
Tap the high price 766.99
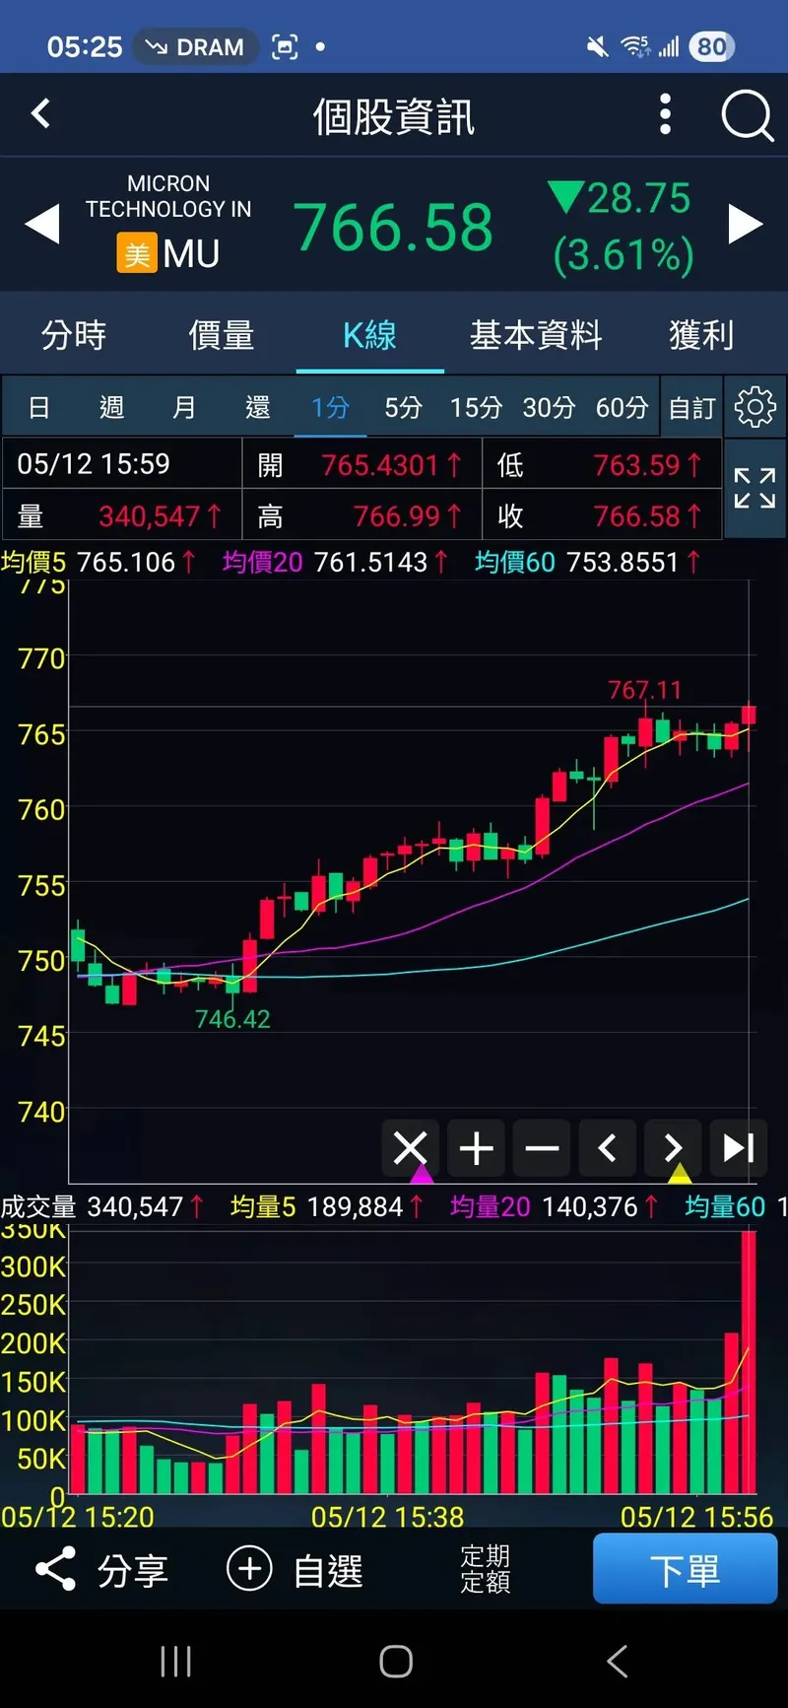(397, 515)
